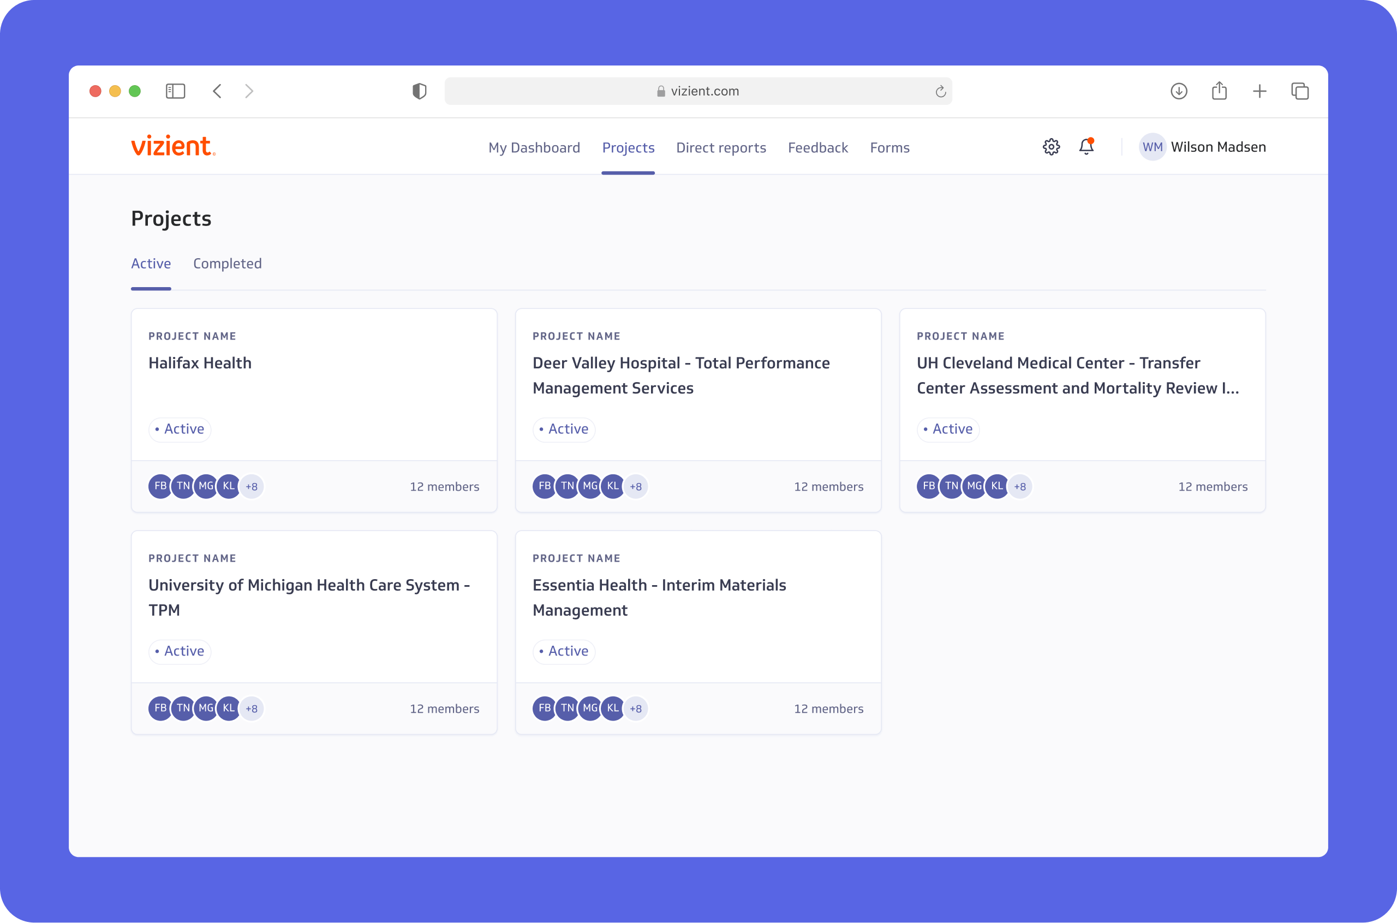The image size is (1397, 923).
Task: Show the tab overview icon
Action: pyautogui.click(x=1300, y=91)
